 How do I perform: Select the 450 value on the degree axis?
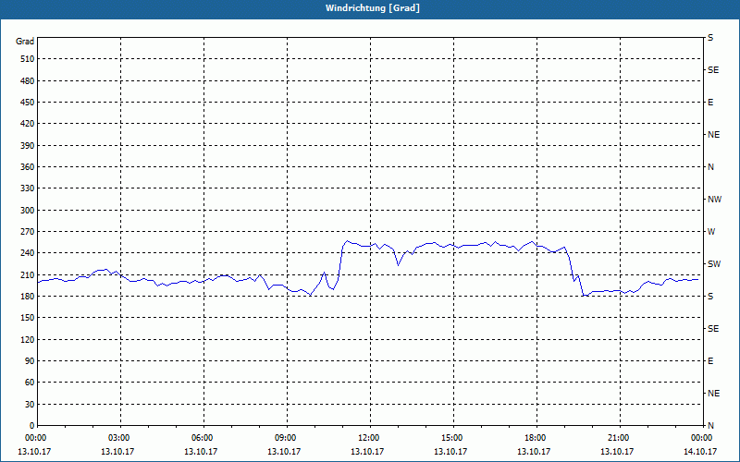tap(28, 103)
